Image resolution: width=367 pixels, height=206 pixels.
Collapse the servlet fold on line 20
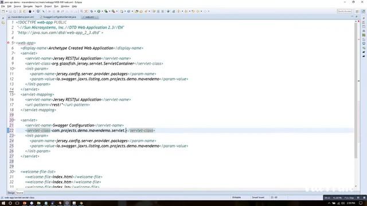[x=14, y=120]
